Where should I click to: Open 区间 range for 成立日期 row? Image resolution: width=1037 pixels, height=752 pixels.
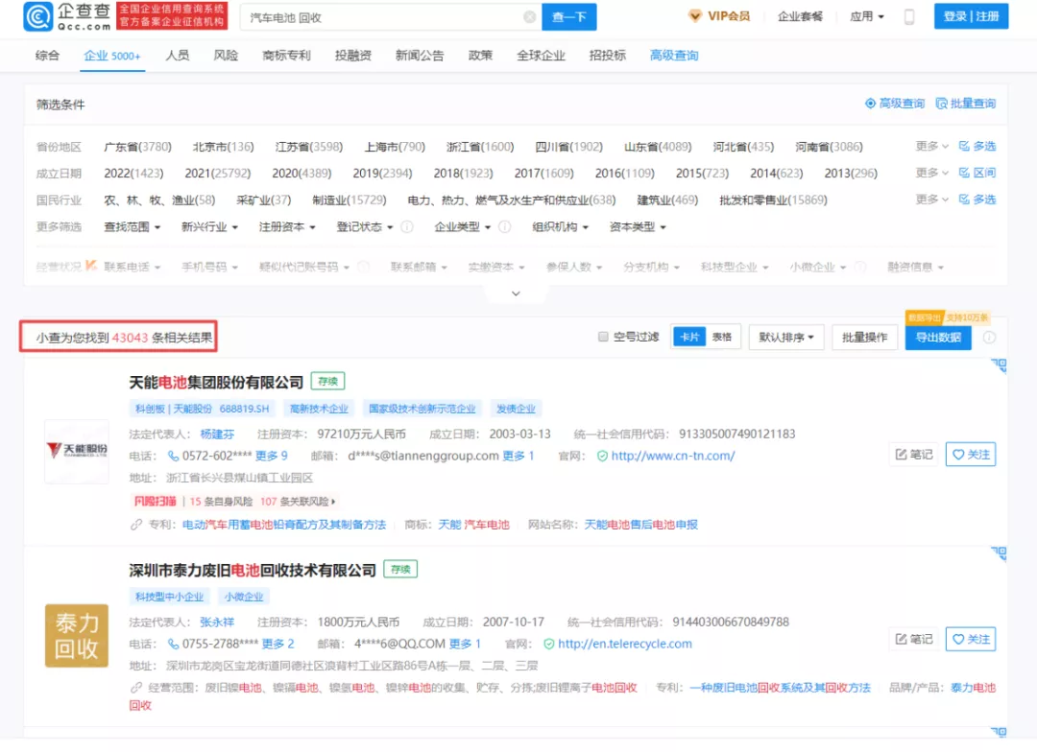pyautogui.click(x=977, y=173)
